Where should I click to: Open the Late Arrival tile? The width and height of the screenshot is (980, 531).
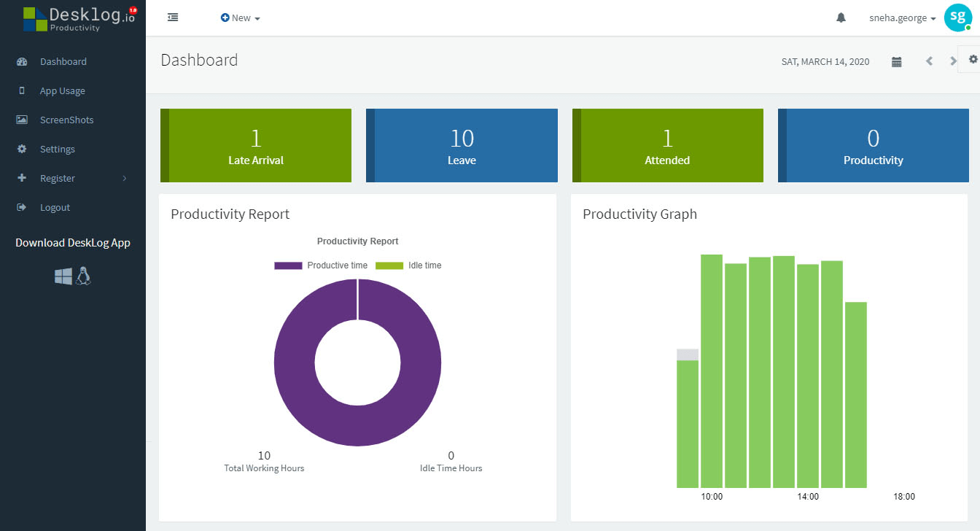pos(256,145)
